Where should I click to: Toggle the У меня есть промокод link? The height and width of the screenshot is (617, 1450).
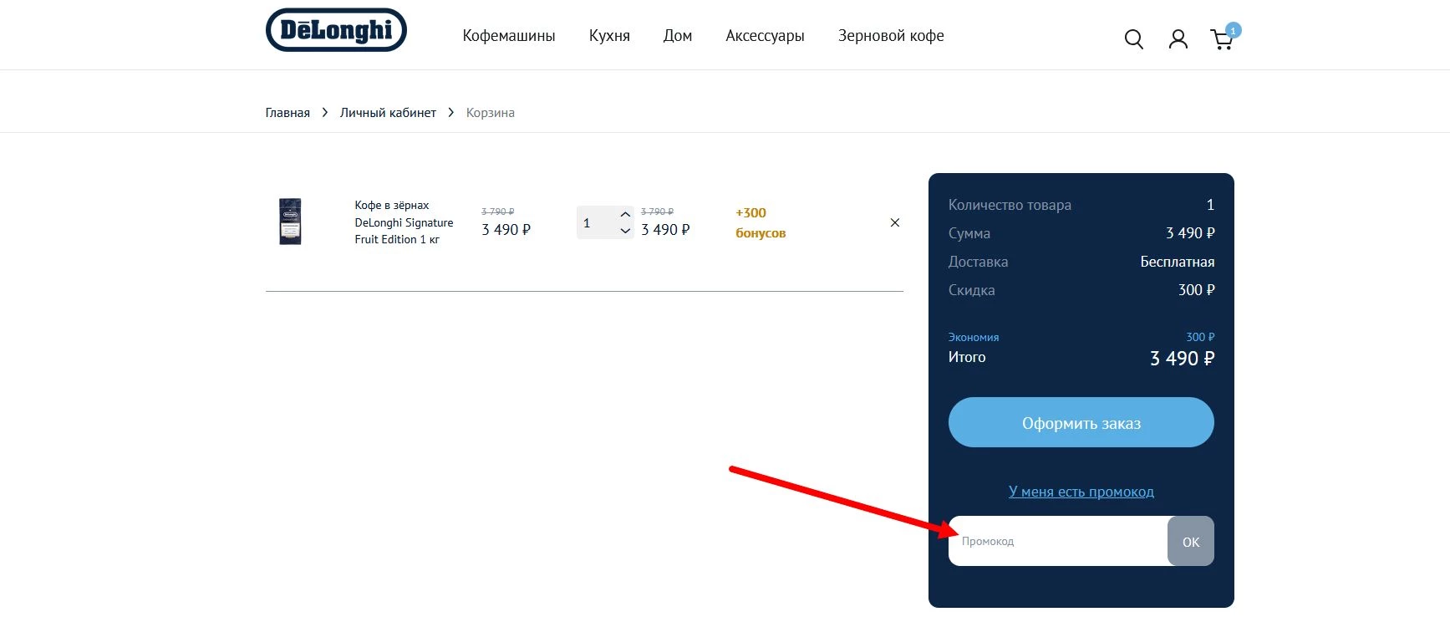pos(1081,492)
